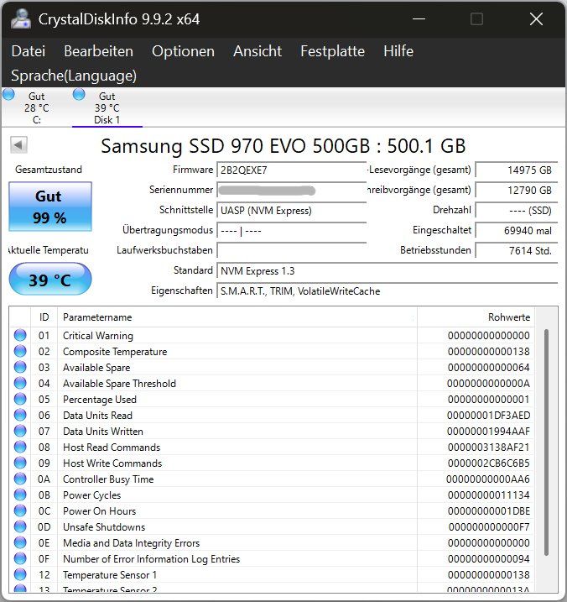Click the status circle for Temperature Sensor 1
This screenshot has height=602, width=567.
point(20,575)
